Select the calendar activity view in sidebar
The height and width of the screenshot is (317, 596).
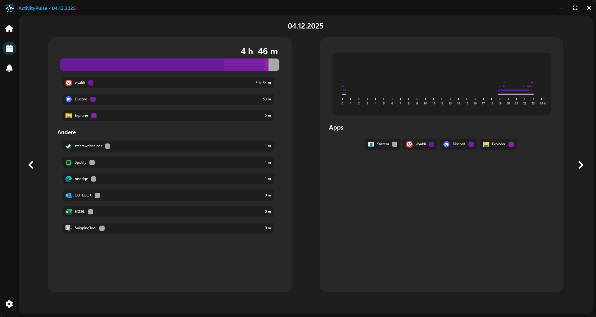point(9,48)
